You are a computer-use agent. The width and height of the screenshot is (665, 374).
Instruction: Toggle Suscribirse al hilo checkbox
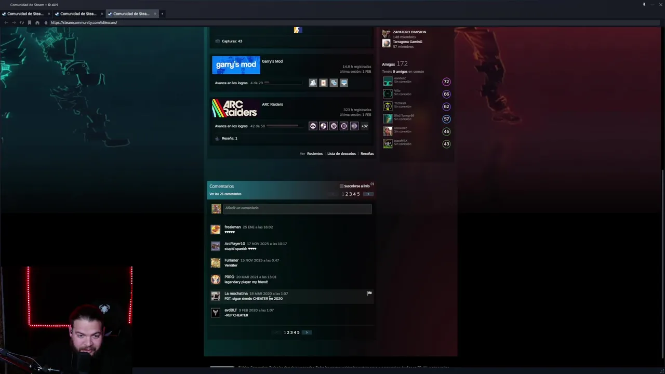tap(341, 186)
